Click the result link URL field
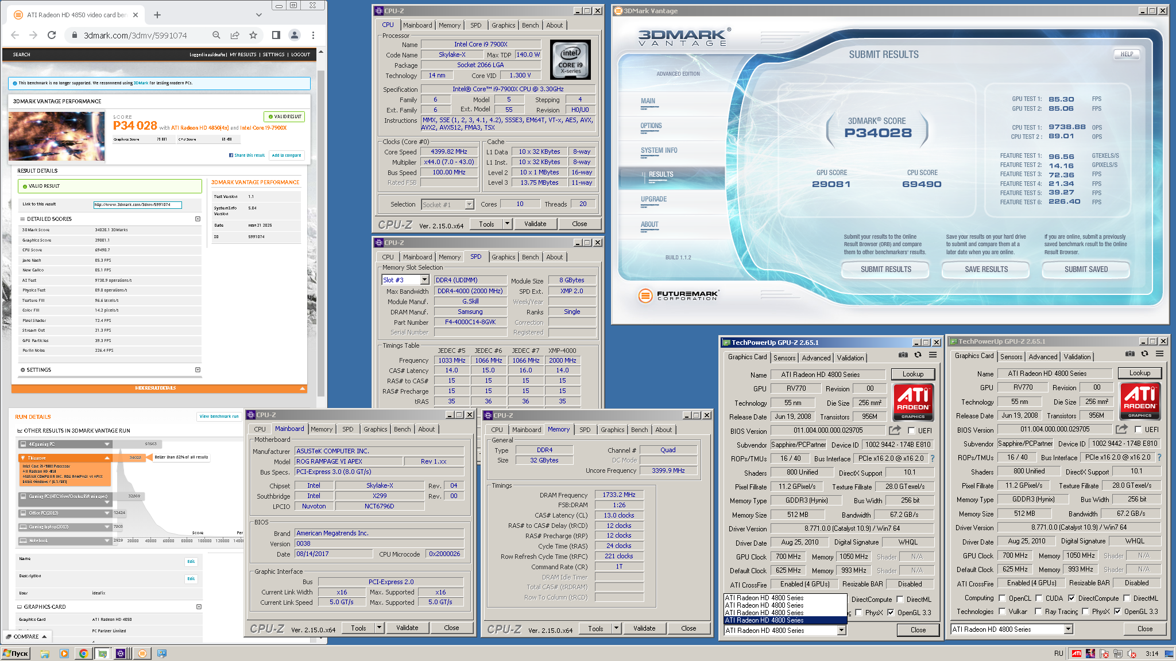1176x661 pixels. (138, 205)
